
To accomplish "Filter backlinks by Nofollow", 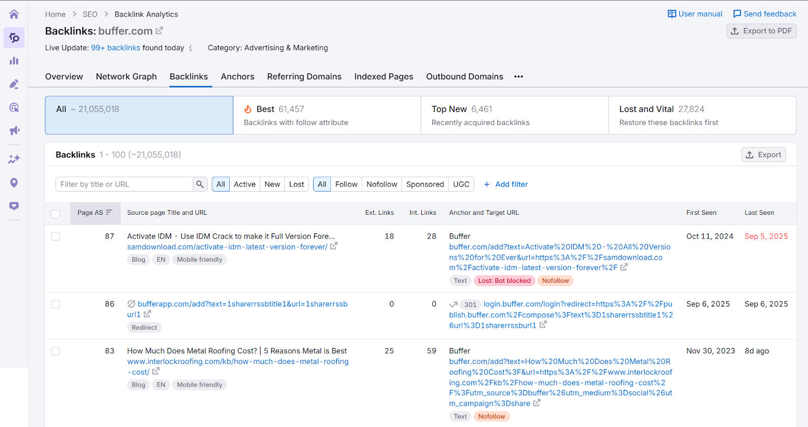I will coord(381,185).
